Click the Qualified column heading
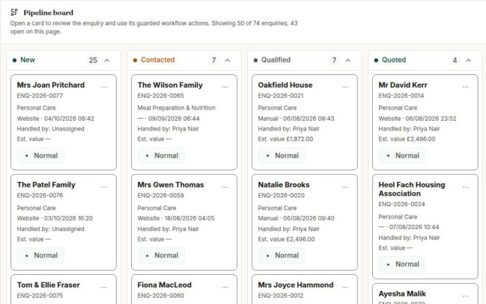The width and height of the screenshot is (486, 304). [x=276, y=60]
